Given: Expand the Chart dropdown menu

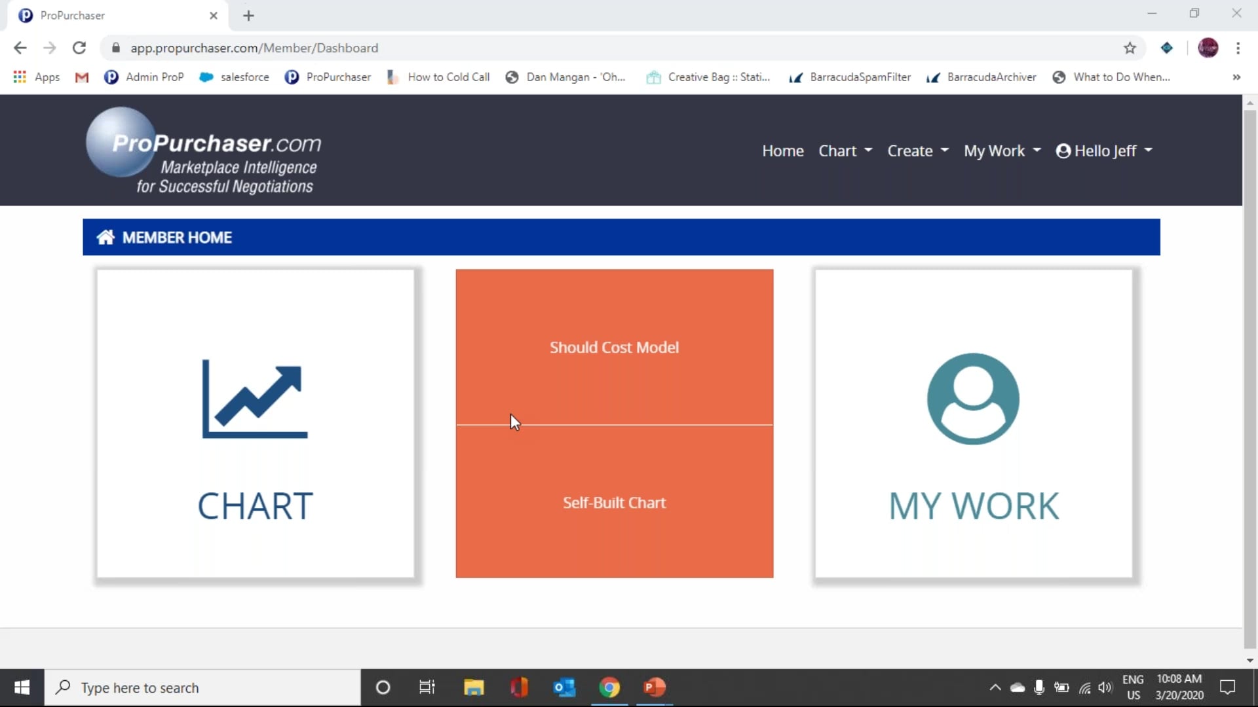Looking at the screenshot, I should pos(845,151).
